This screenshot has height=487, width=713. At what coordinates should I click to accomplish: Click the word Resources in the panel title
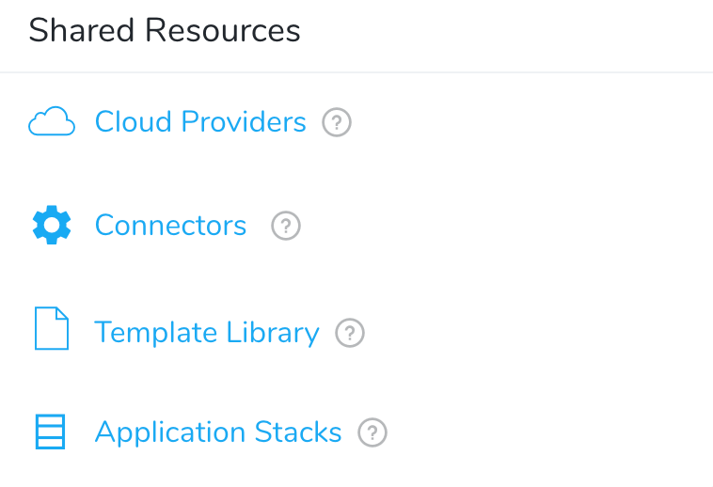tap(223, 30)
